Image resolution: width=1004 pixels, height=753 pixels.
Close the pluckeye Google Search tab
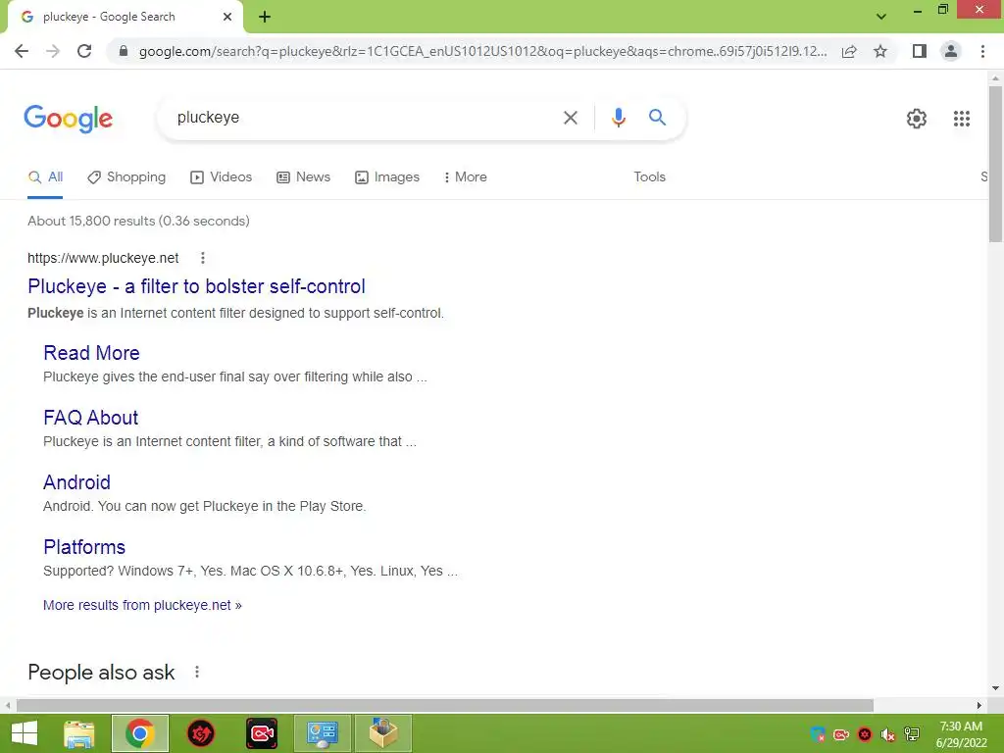point(227,17)
